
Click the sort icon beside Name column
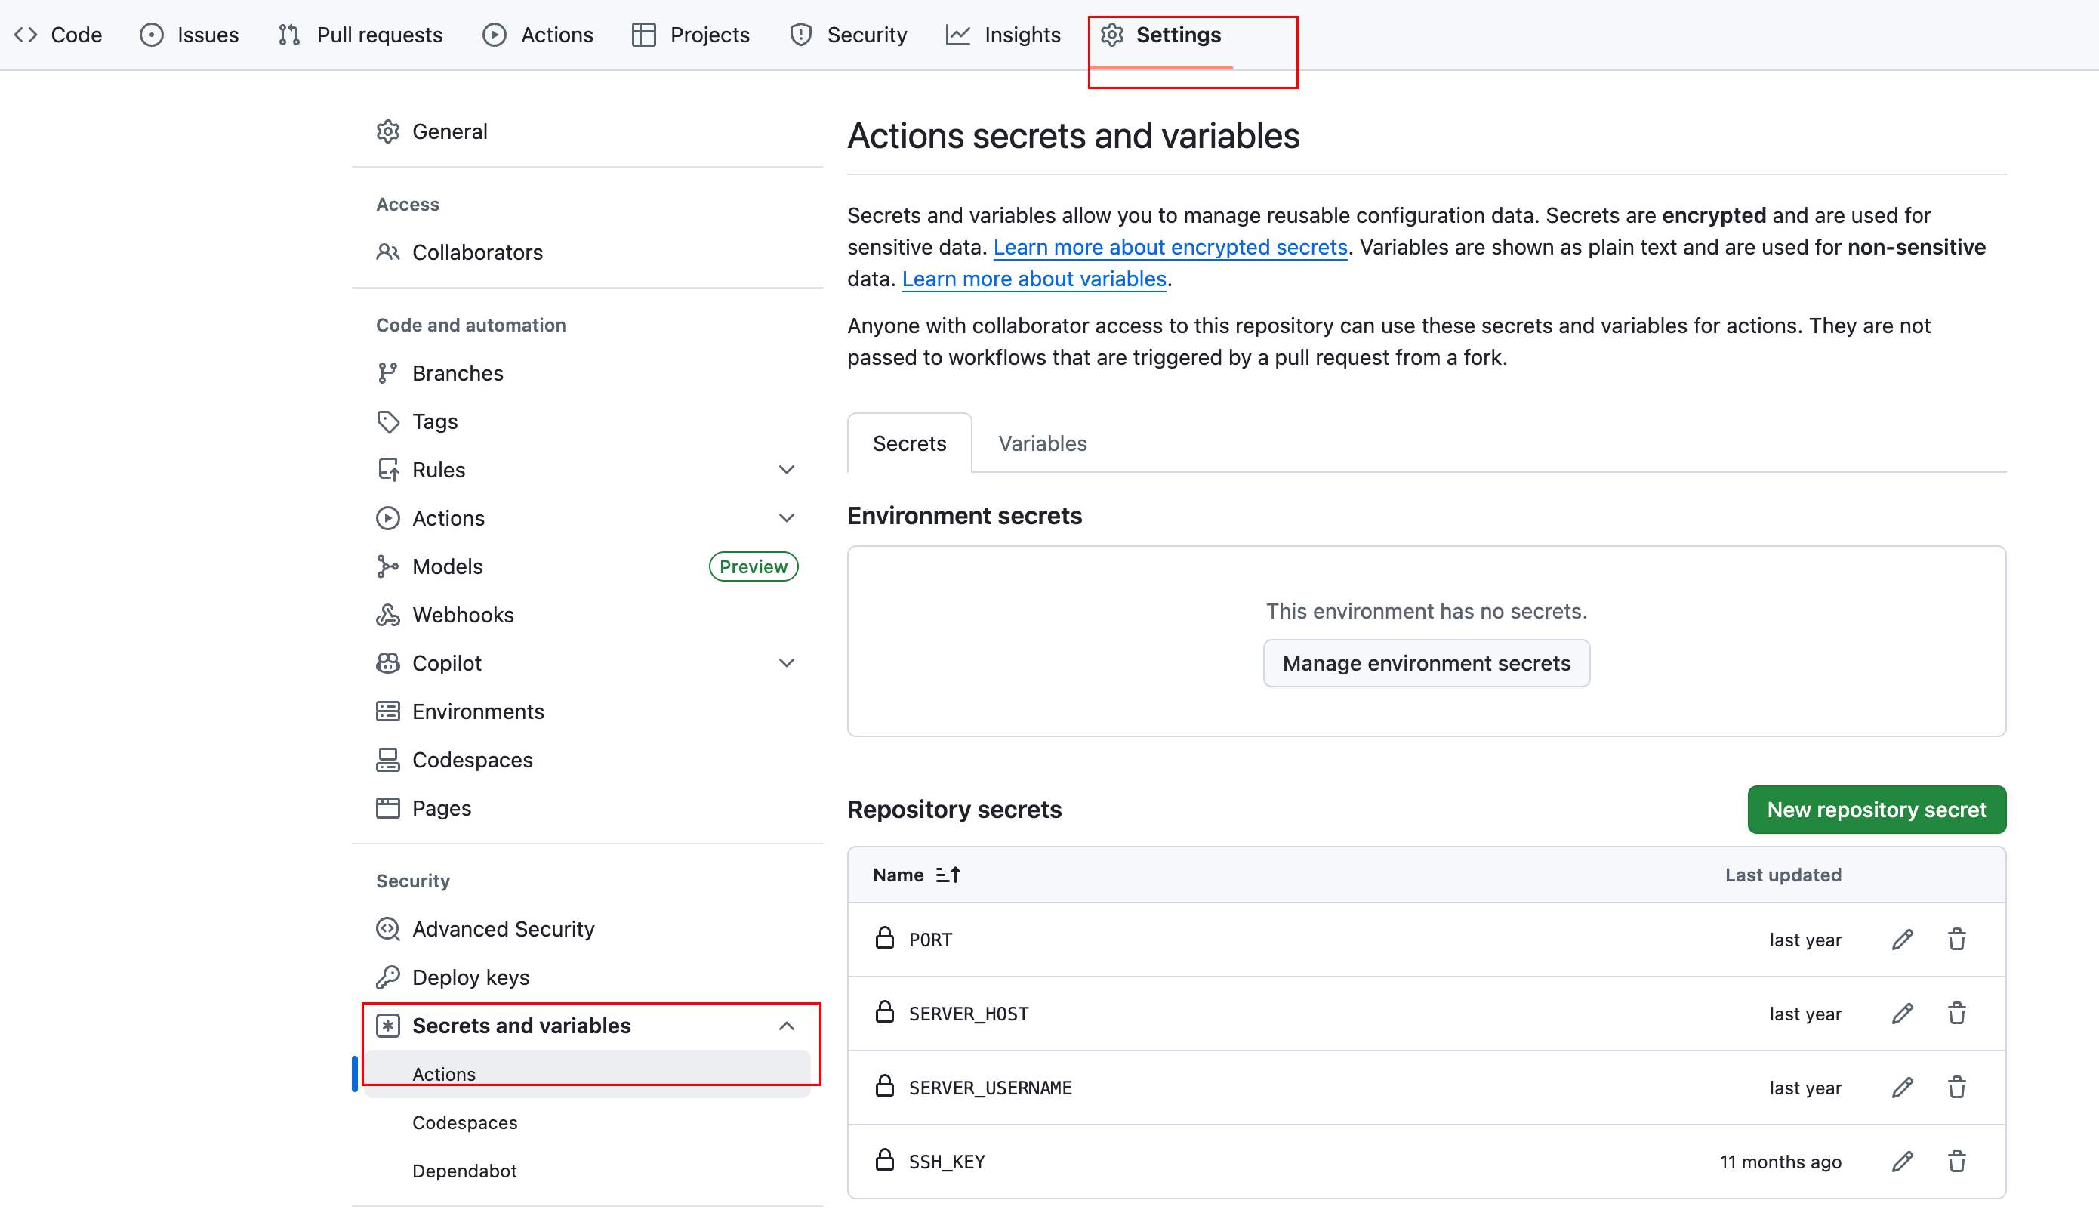coord(948,875)
